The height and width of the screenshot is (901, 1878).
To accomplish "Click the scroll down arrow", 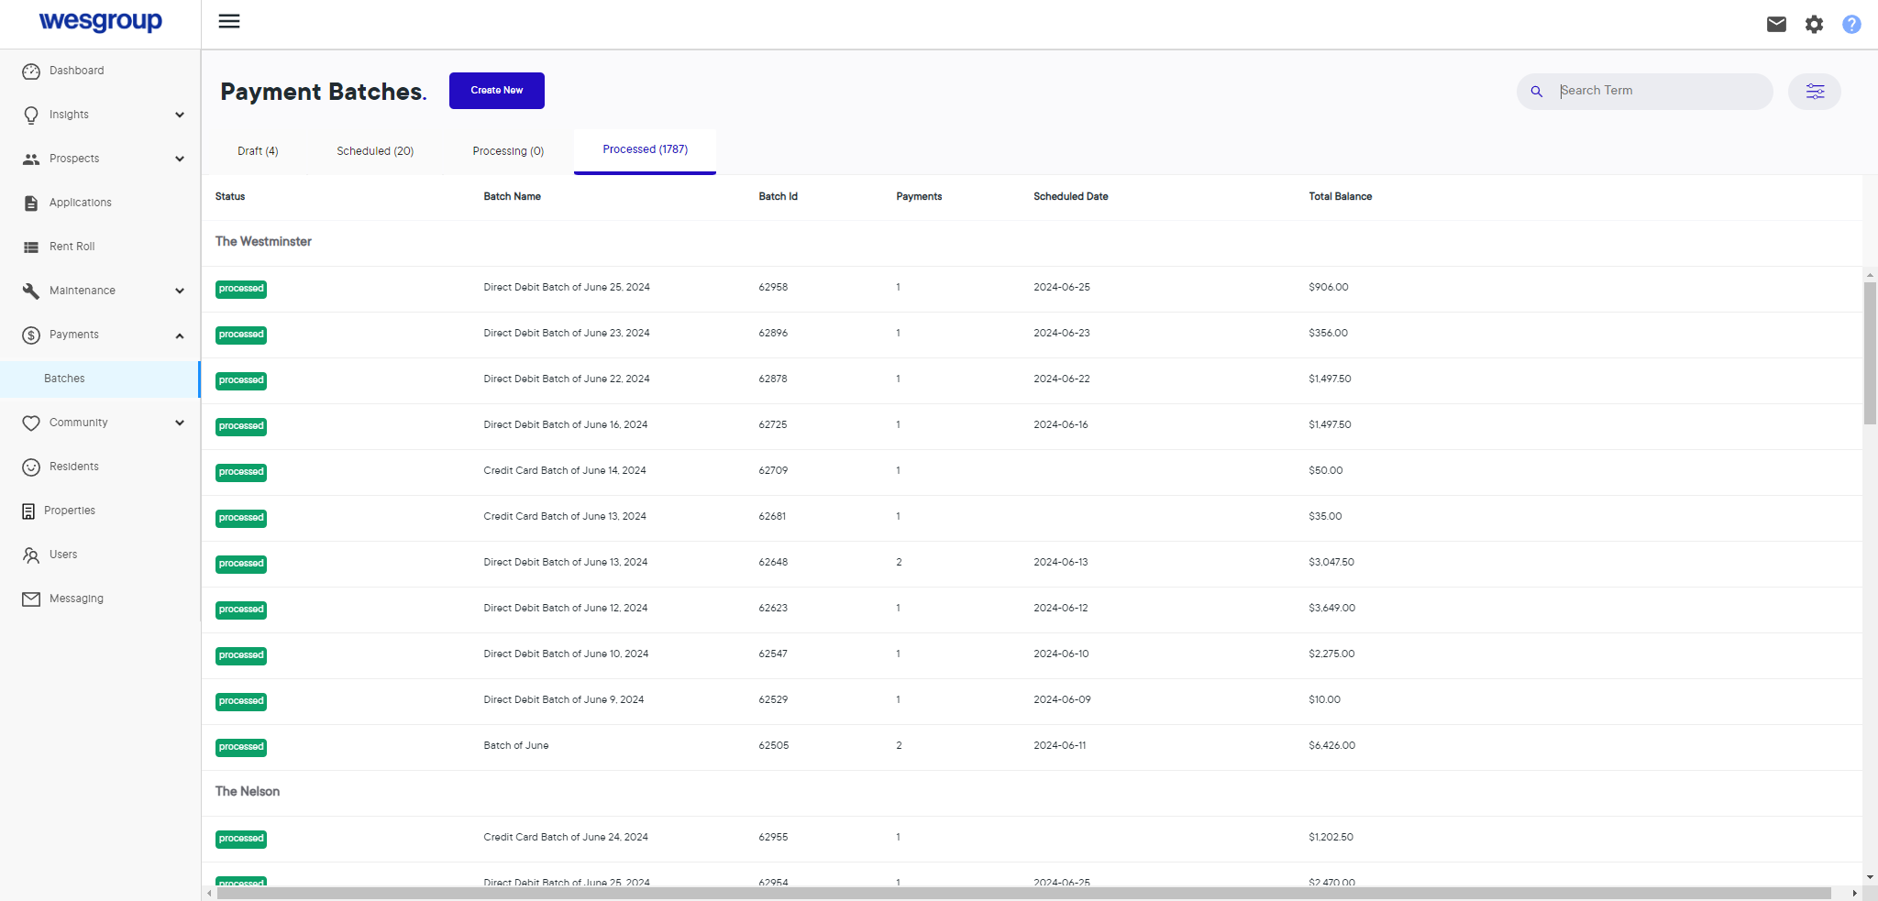I will 1870,877.
